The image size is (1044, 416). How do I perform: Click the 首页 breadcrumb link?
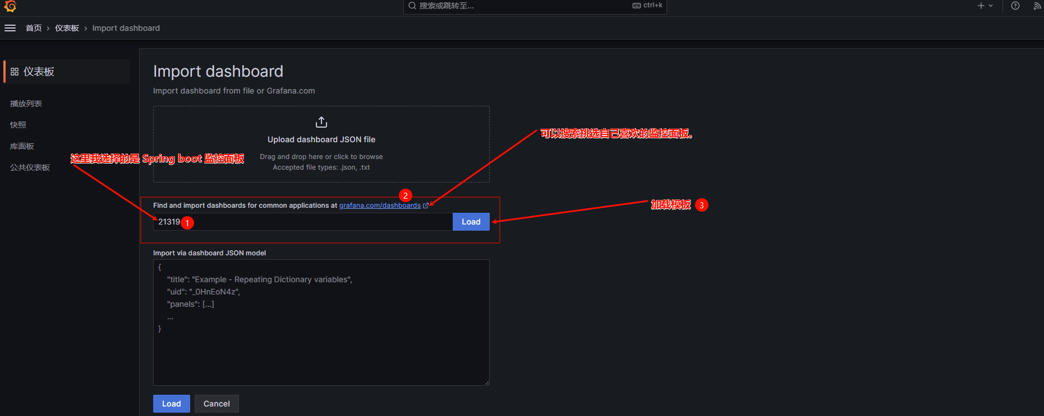pyautogui.click(x=34, y=28)
